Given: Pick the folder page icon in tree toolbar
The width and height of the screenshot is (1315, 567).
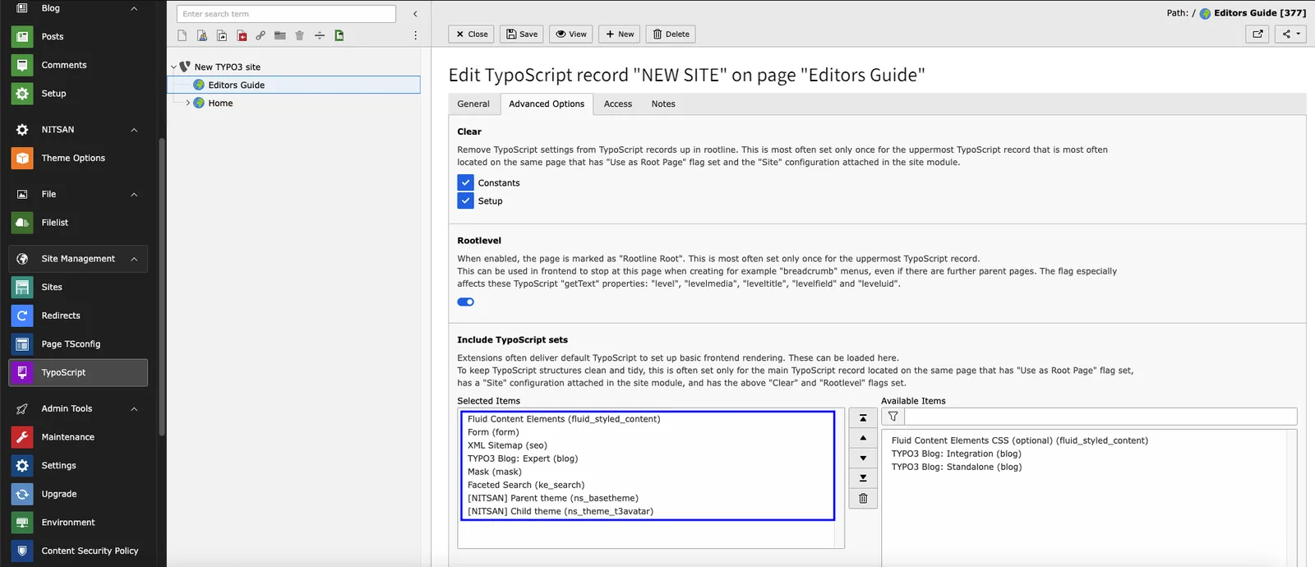Looking at the screenshot, I should point(280,35).
